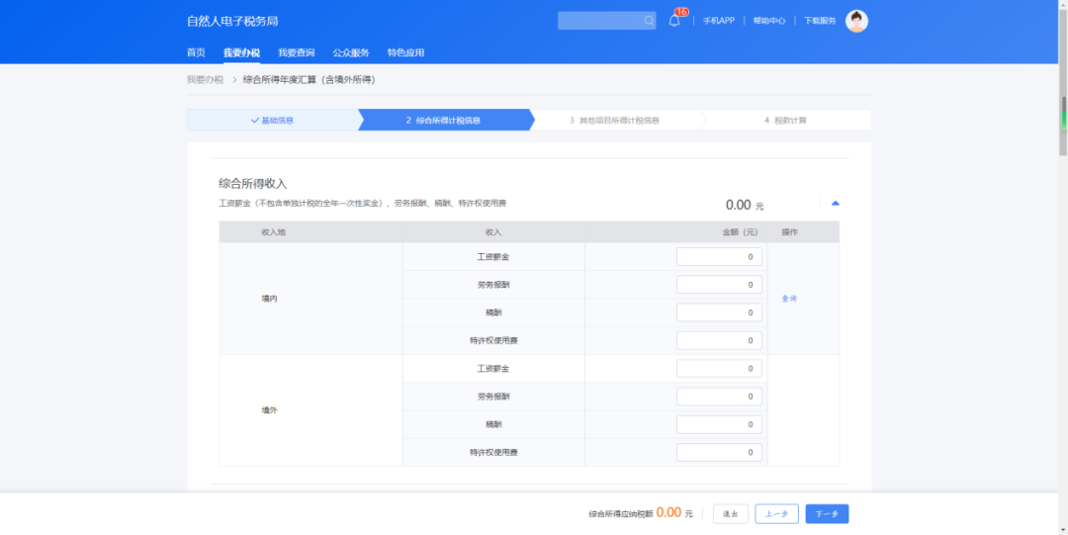Click 境外 特许权使用费 amount field

pos(719,453)
